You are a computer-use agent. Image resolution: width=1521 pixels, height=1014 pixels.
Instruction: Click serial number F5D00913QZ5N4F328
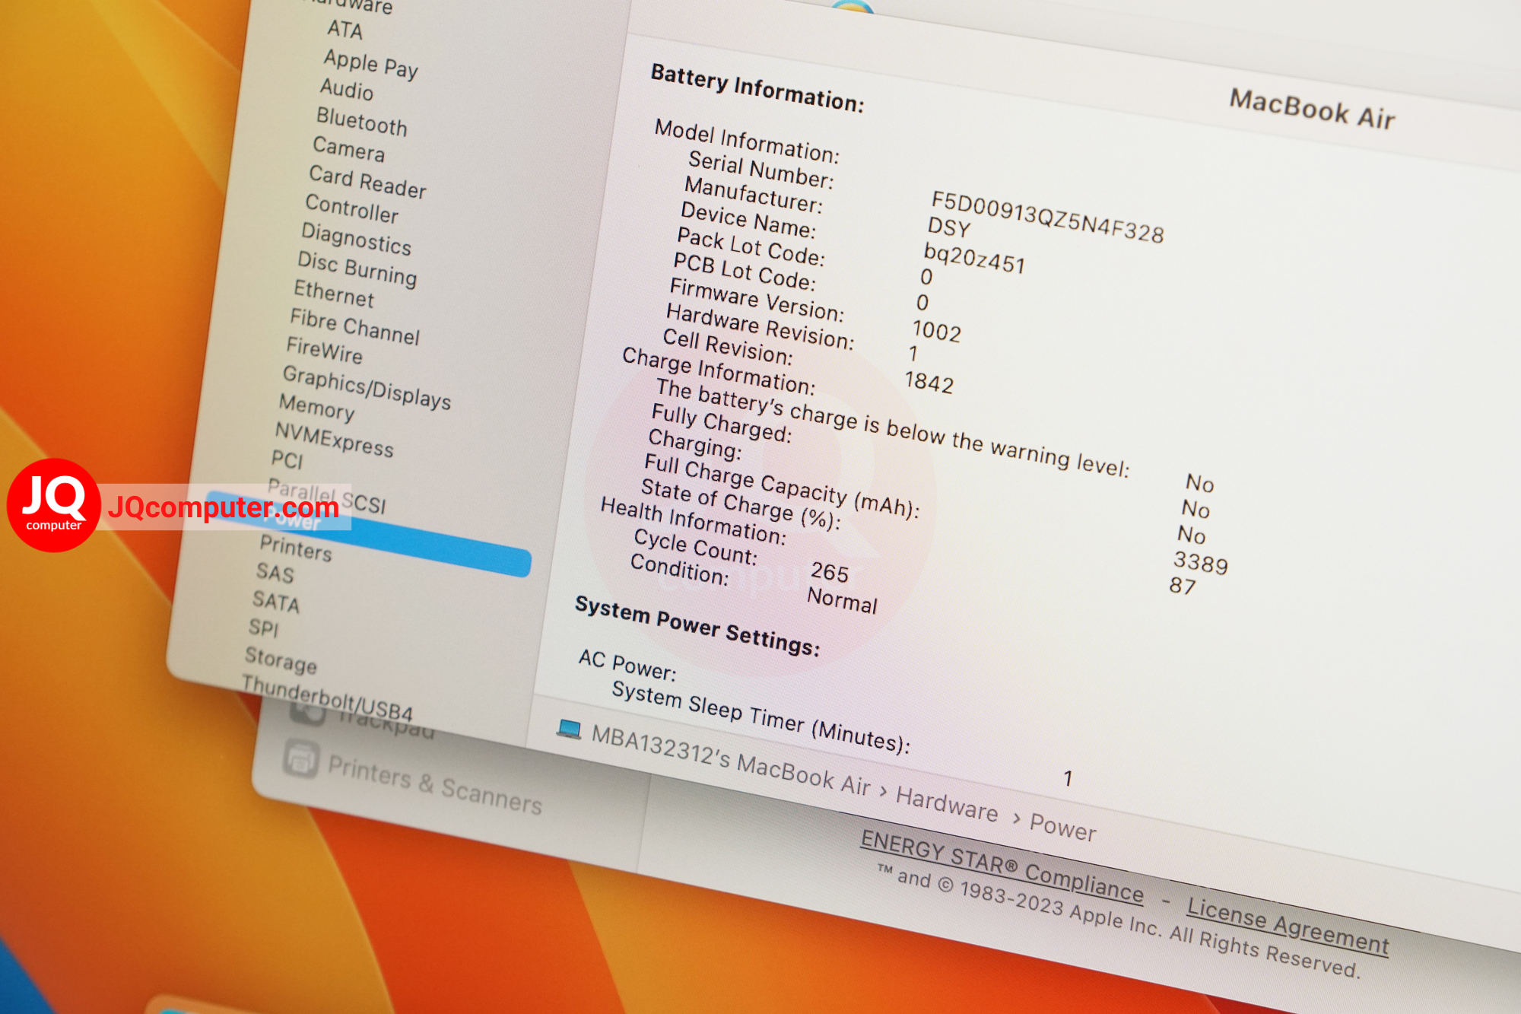pyautogui.click(x=1048, y=217)
